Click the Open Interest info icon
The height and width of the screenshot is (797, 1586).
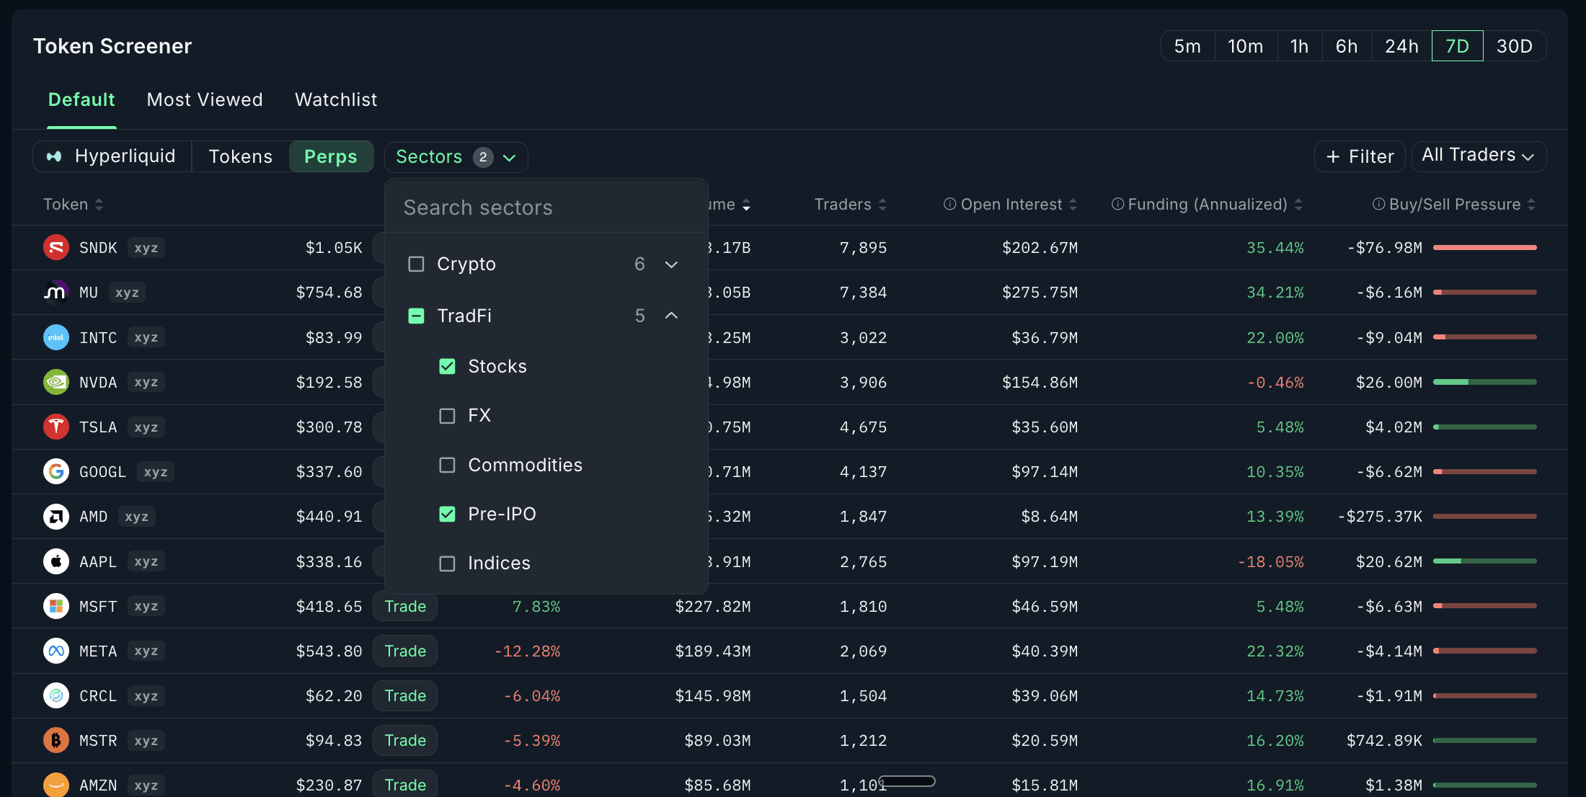[950, 205]
